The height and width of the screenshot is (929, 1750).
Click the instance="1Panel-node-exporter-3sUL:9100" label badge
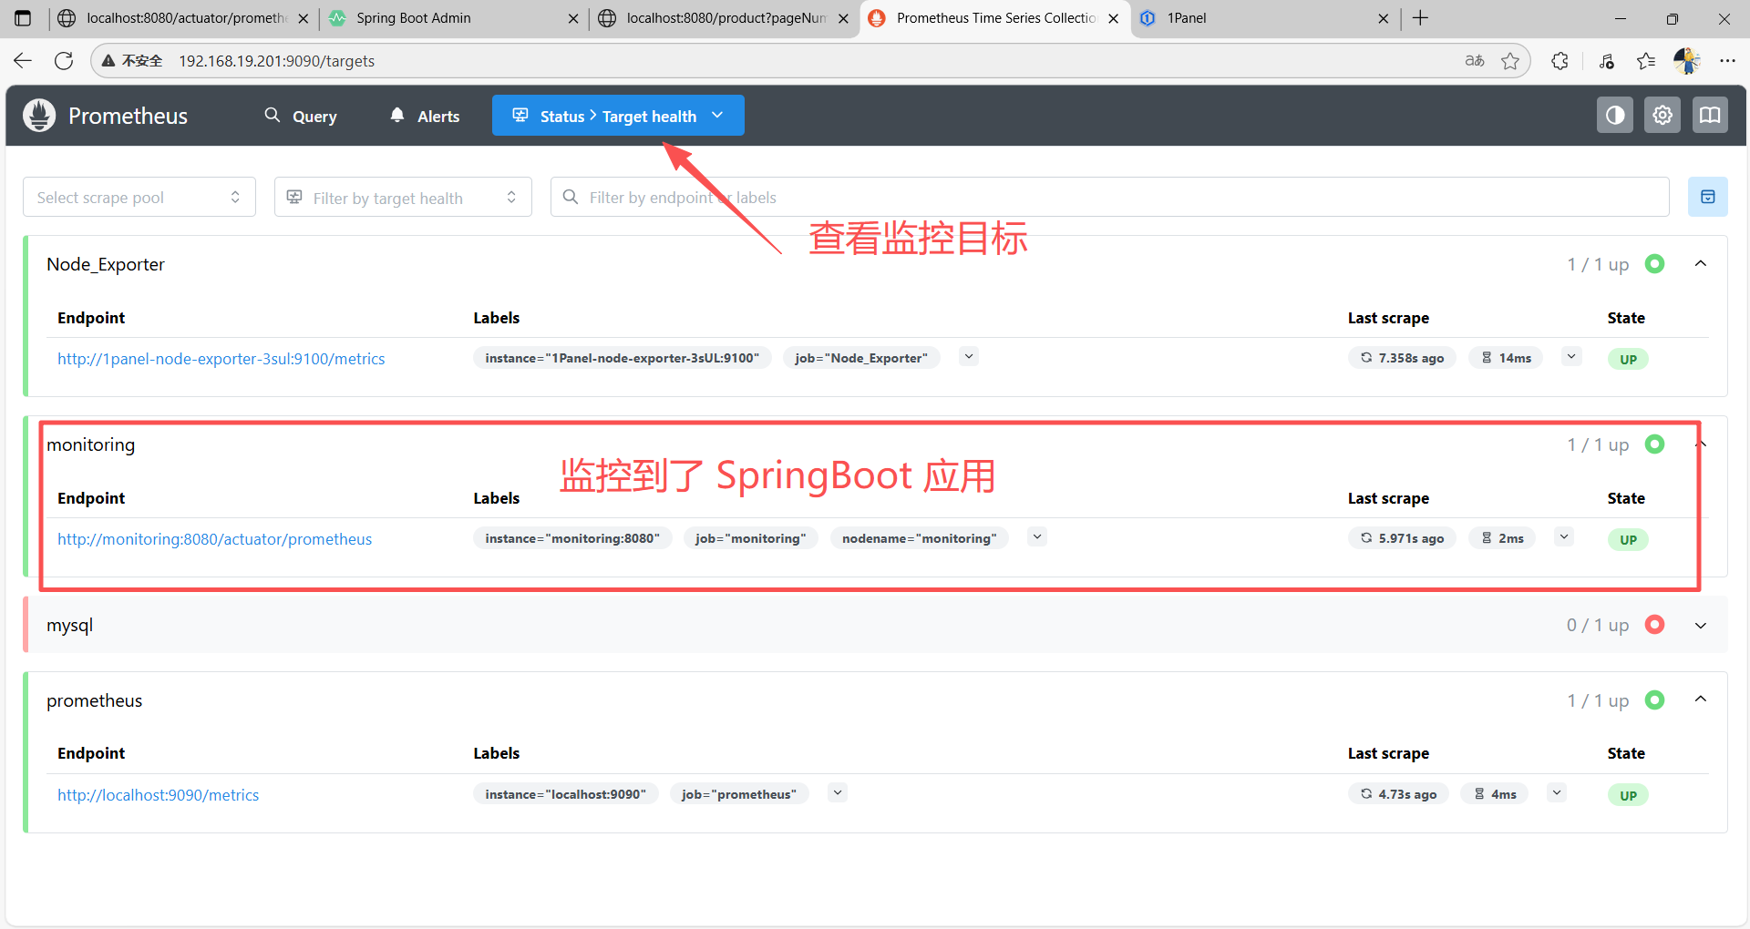tap(623, 358)
